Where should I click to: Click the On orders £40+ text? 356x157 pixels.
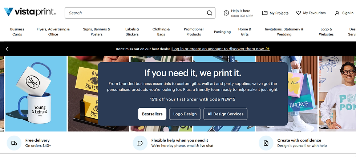38,146
